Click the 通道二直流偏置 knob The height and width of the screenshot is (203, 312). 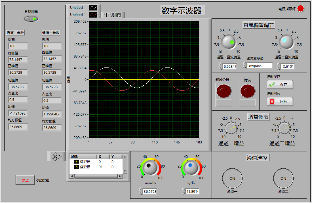286,42
